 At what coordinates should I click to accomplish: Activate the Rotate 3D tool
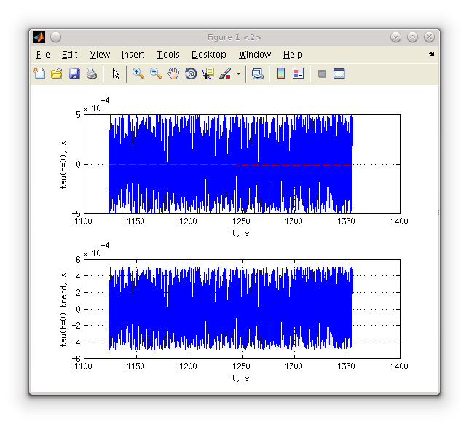(191, 74)
